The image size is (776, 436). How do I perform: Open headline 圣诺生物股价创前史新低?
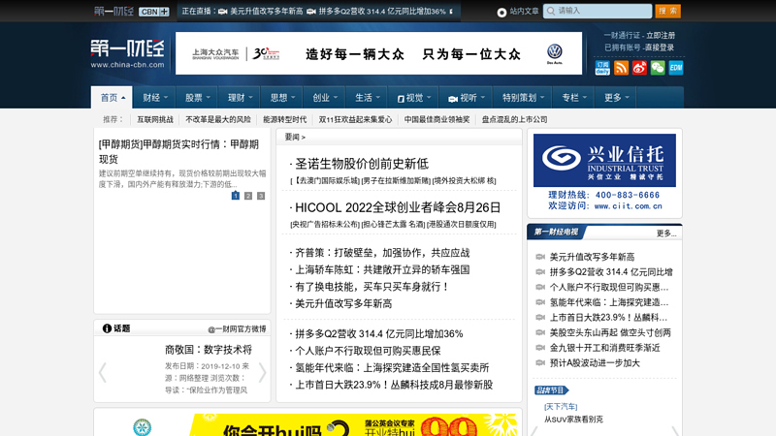tap(361, 164)
